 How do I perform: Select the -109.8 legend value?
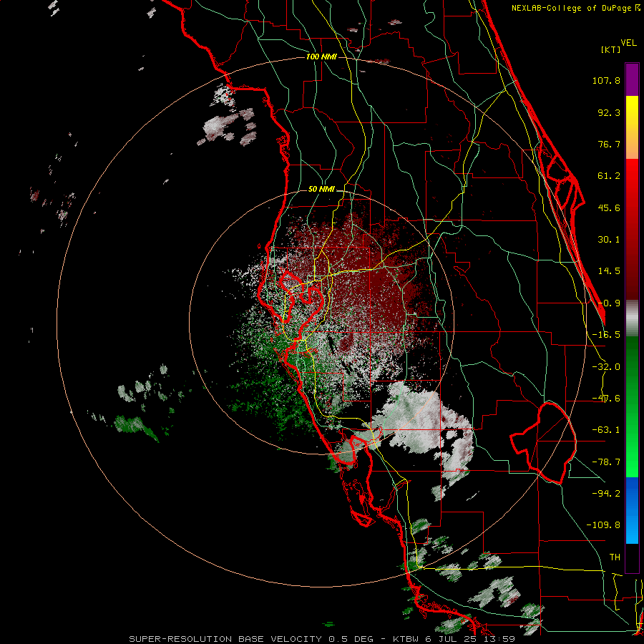[603, 525]
